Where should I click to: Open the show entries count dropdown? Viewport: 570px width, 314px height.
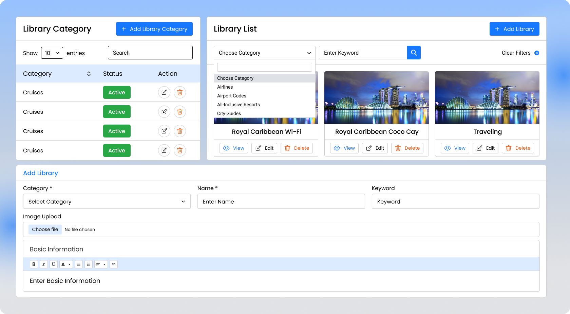[x=52, y=53]
